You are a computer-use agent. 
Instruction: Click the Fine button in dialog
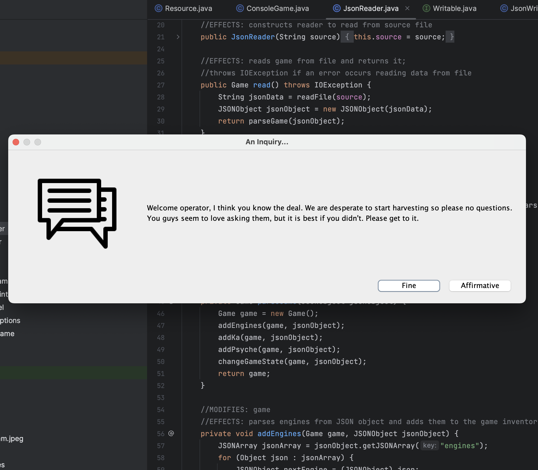[409, 286]
